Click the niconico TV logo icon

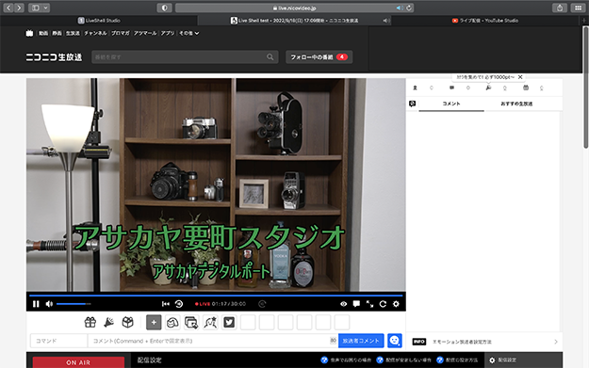tap(29, 33)
